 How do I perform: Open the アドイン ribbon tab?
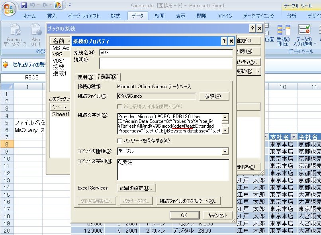(x=225, y=16)
